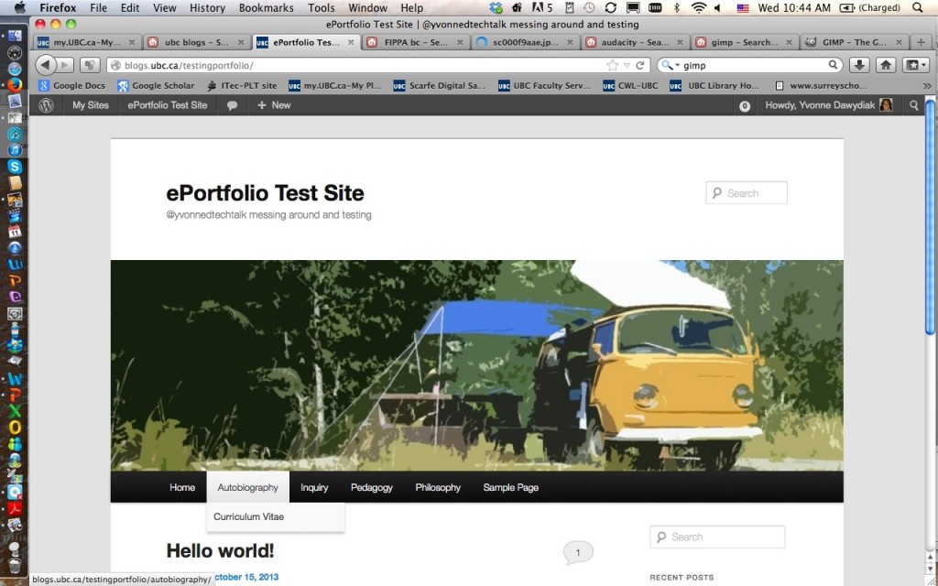Viewport: 938px width, 586px height.
Task: Open the Bookmarks star menu button
Action: pyautogui.click(x=915, y=65)
